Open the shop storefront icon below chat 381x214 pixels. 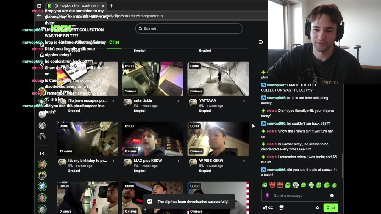[282, 208]
